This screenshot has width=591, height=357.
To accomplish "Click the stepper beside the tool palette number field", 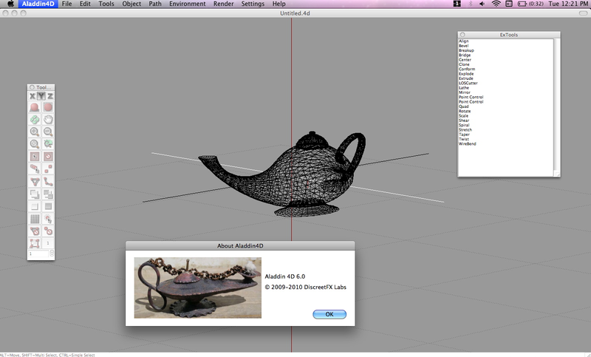I will pyautogui.click(x=52, y=254).
